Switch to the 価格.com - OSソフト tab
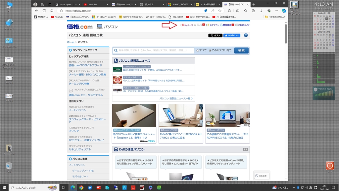Viewport: 339px width, 191px height. tap(124, 4)
